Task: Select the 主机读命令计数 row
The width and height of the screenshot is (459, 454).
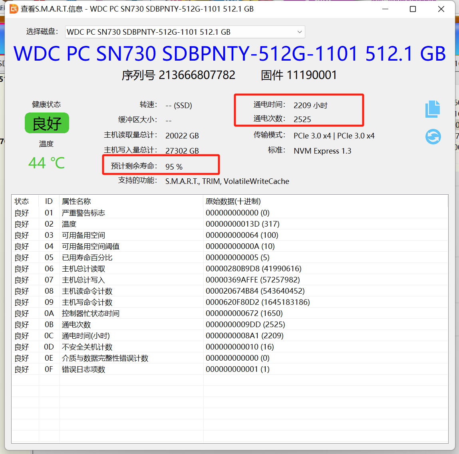Action: tap(230, 291)
